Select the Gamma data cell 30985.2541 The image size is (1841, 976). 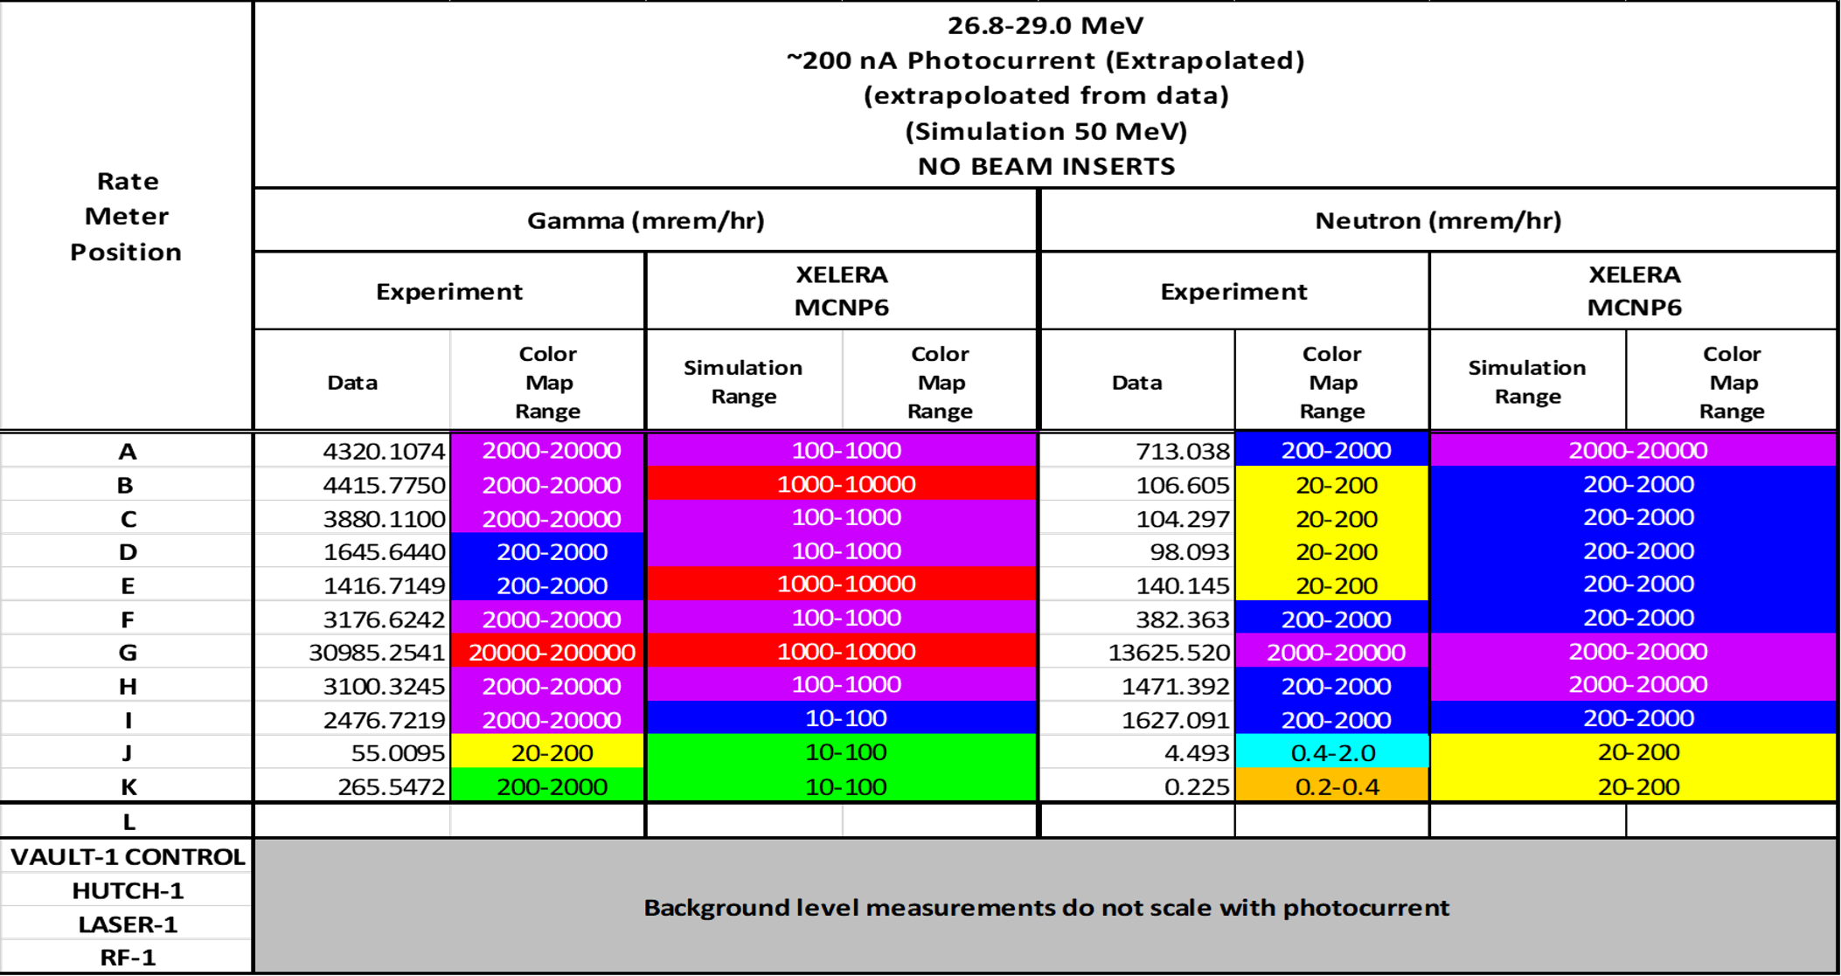pyautogui.click(x=352, y=652)
